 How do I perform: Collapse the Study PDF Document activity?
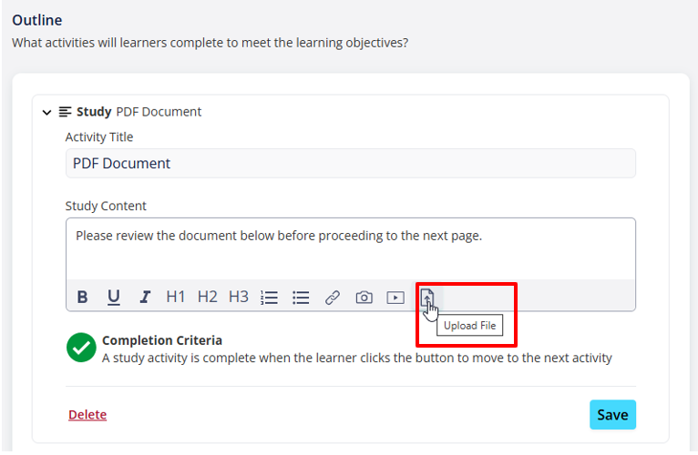[46, 112]
